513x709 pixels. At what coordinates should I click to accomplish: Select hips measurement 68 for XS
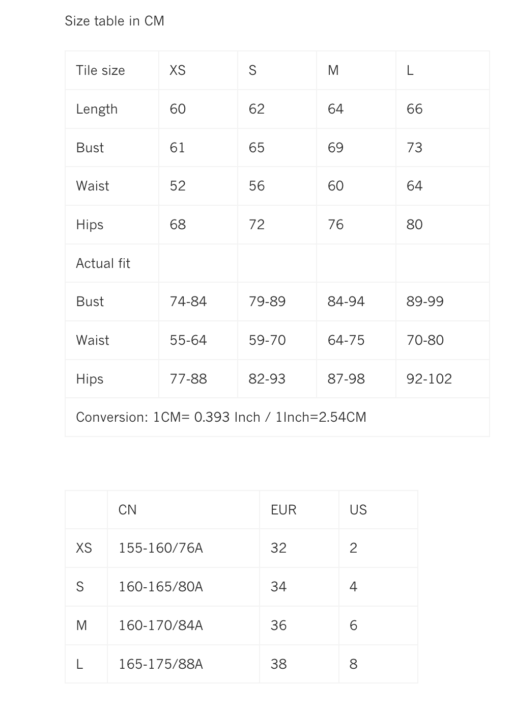coord(178,225)
